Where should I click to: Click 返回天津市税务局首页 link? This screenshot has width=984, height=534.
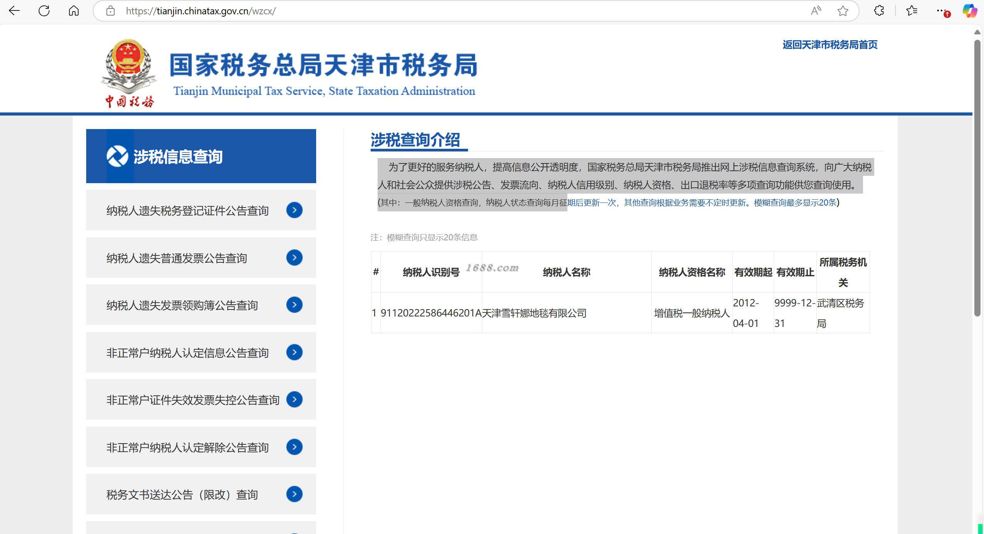click(x=830, y=45)
